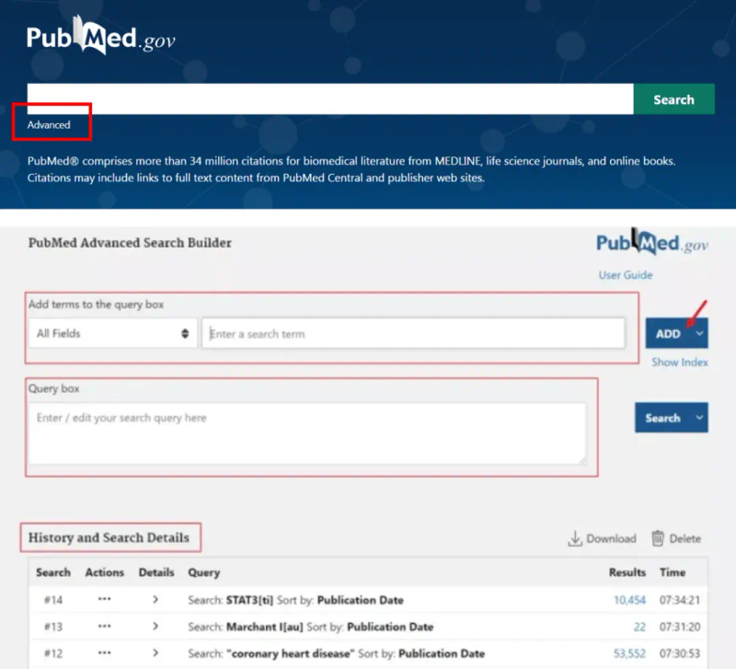
Task: Click the PubMed.gov logo in header
Action: click(x=100, y=38)
